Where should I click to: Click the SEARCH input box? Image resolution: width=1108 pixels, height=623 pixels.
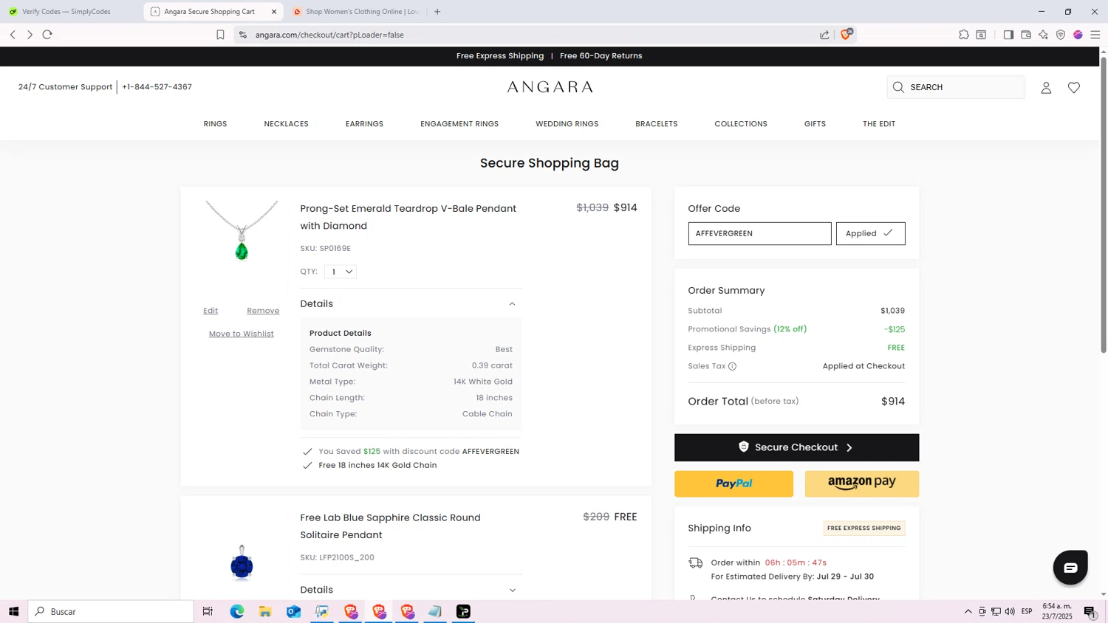(x=956, y=87)
